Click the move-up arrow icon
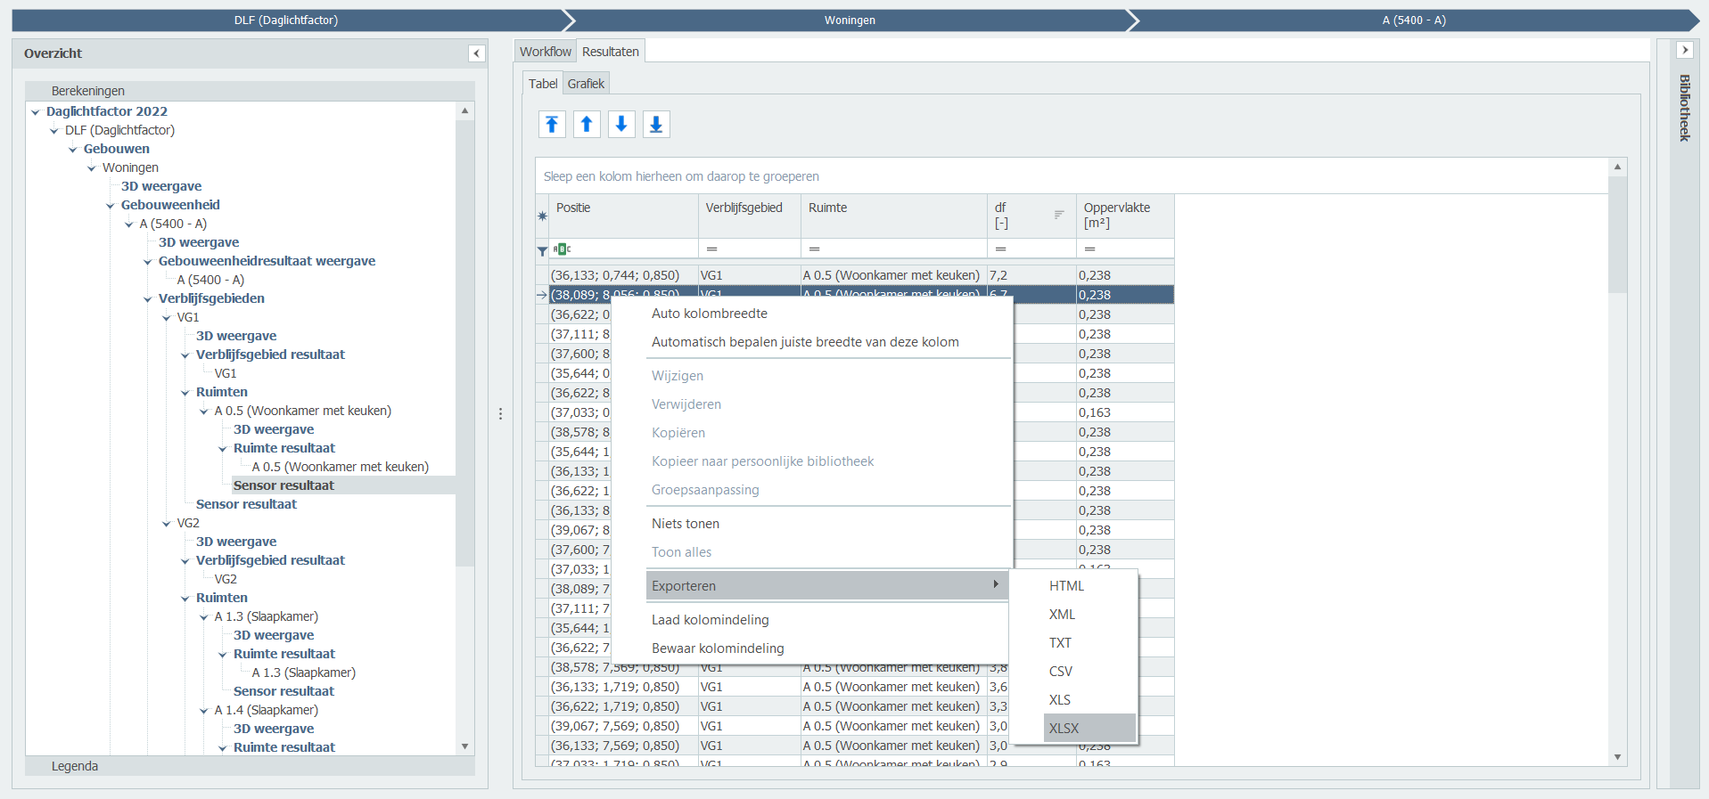This screenshot has height=799, width=1709. click(587, 125)
